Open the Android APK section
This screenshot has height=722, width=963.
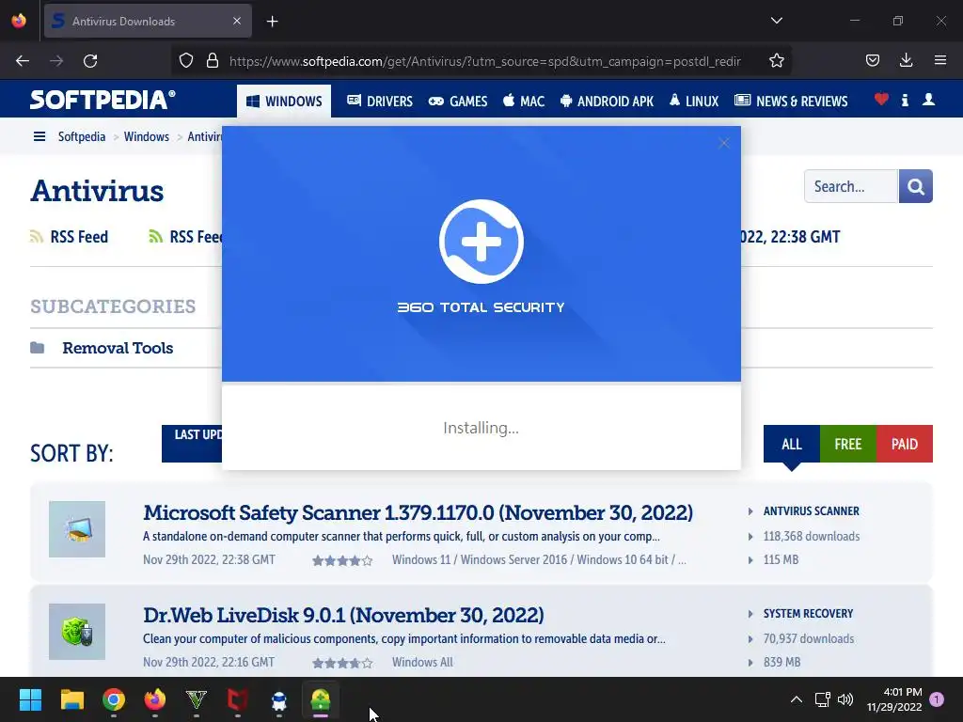(607, 102)
